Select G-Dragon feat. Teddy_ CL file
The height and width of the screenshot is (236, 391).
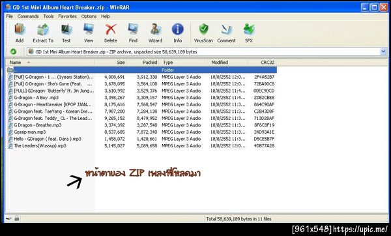coord(53,118)
